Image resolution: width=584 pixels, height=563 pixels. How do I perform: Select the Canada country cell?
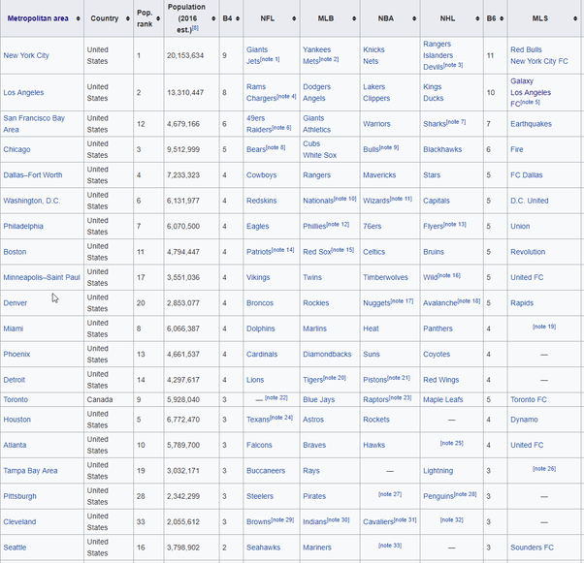100,399
